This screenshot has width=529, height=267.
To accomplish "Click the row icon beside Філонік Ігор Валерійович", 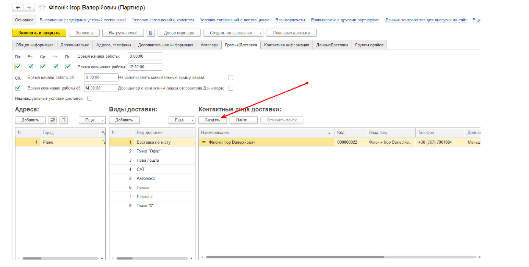I will pyautogui.click(x=204, y=142).
